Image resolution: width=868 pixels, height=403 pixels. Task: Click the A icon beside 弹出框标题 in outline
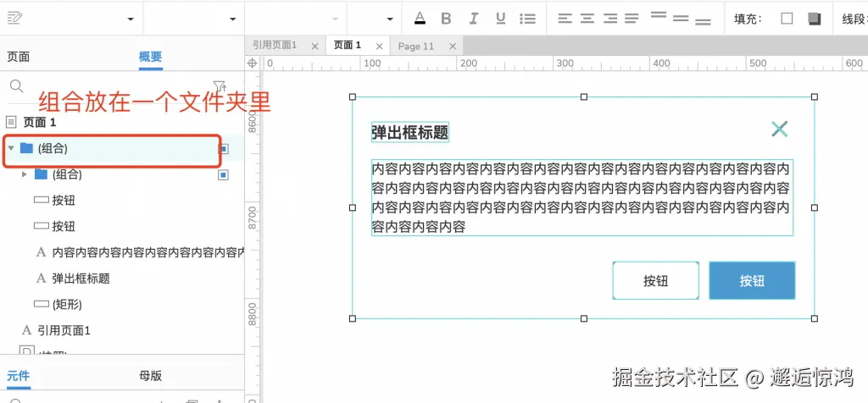[x=41, y=278]
